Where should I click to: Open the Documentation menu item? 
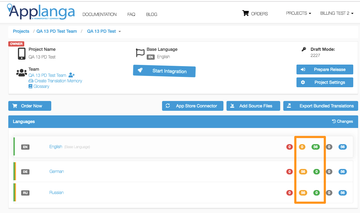pyautogui.click(x=99, y=14)
